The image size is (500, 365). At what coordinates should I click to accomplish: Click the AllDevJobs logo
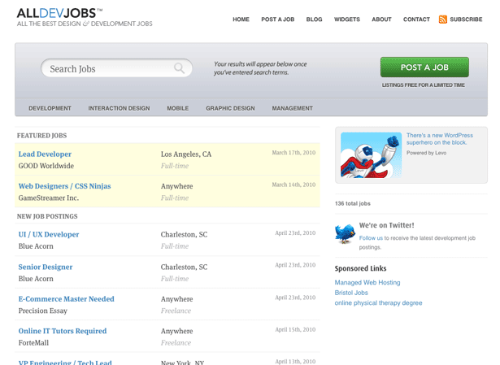[x=85, y=18]
